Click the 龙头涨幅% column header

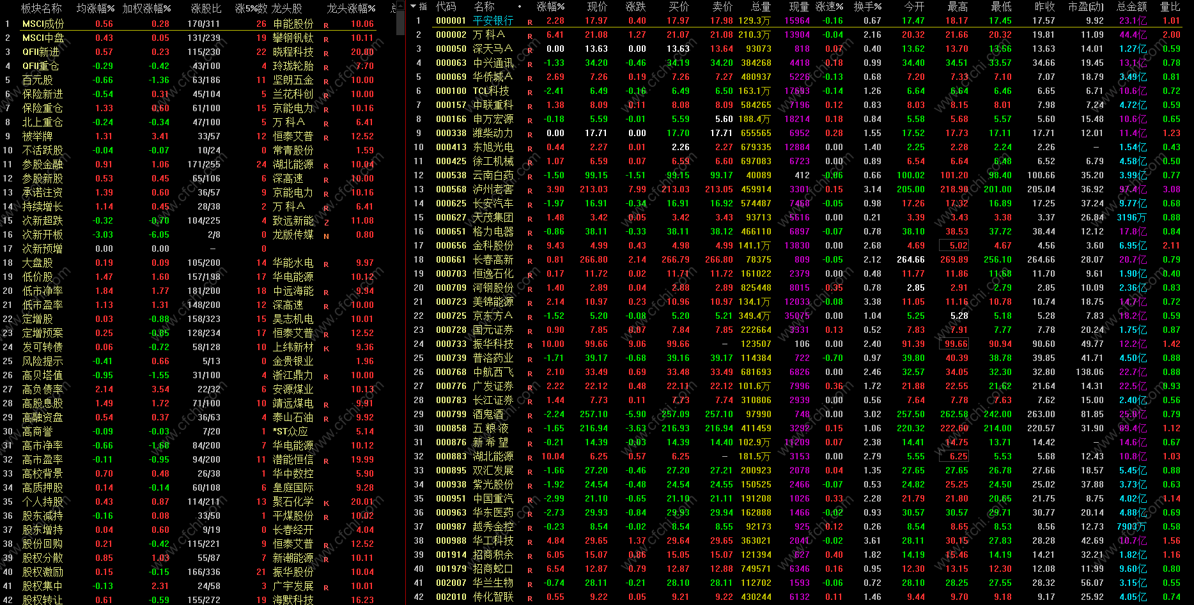[x=351, y=8]
